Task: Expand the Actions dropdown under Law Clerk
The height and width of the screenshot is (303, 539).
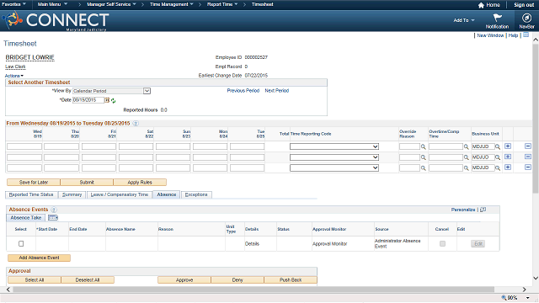Action: click(x=14, y=76)
